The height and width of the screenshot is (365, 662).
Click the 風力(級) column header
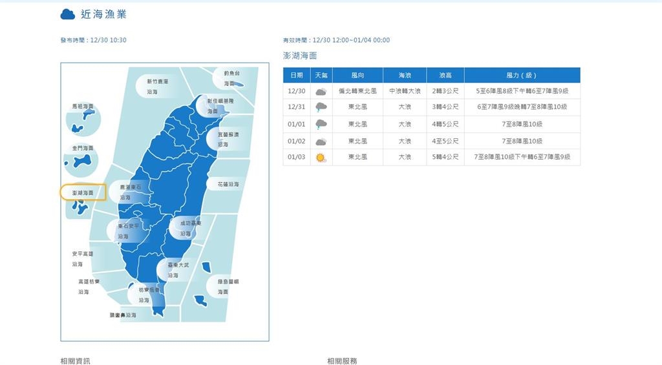tap(522, 75)
